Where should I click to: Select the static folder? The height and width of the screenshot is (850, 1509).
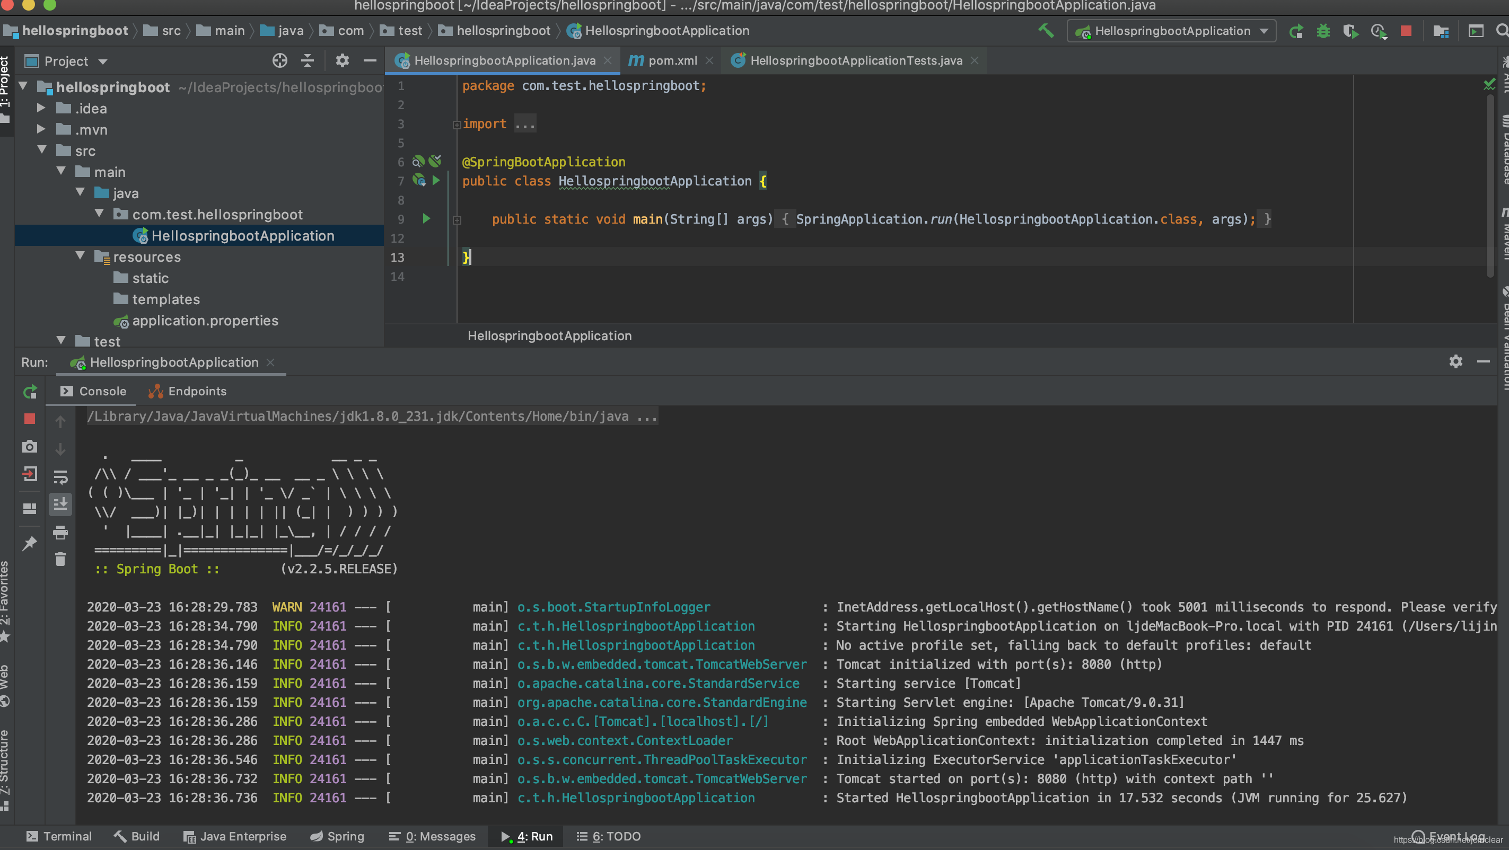point(141,278)
